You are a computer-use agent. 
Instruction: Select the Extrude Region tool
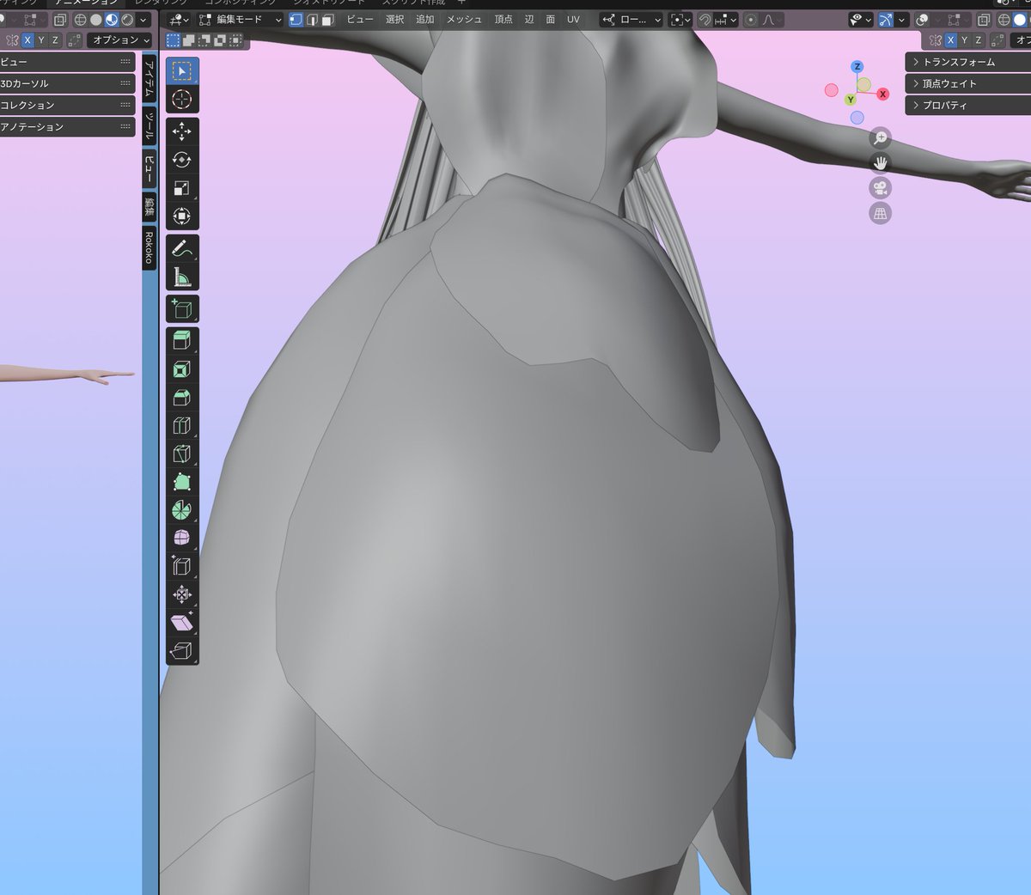[x=181, y=341]
